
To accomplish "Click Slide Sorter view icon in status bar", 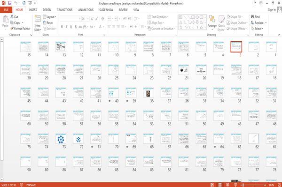I will coord(220,185).
